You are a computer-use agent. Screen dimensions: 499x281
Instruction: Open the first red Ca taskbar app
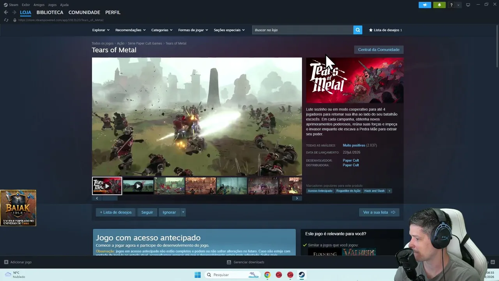(x=279, y=275)
